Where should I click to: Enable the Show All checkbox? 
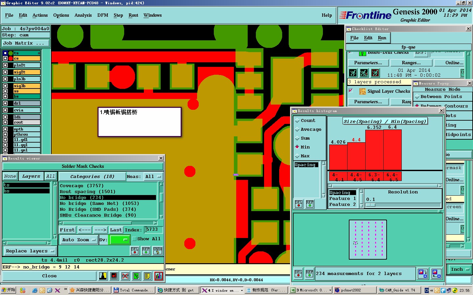pos(134,239)
